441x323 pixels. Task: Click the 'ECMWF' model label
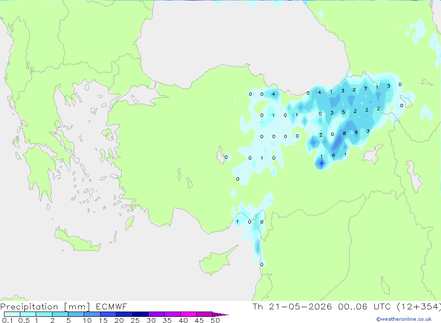tap(112, 307)
